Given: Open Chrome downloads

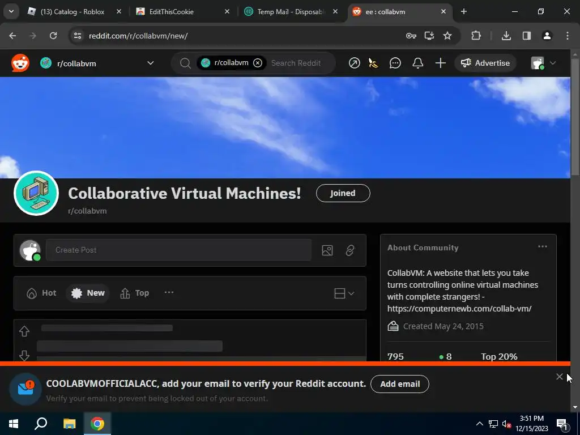Looking at the screenshot, I should (x=506, y=36).
